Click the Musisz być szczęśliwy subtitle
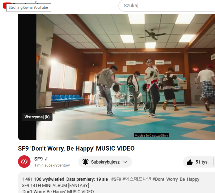Image resolution: width=215 pixels, height=193 pixels. point(151,136)
